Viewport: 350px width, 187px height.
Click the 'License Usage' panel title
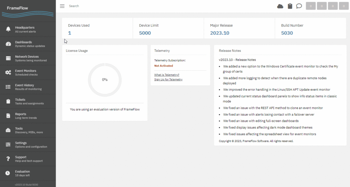click(77, 51)
